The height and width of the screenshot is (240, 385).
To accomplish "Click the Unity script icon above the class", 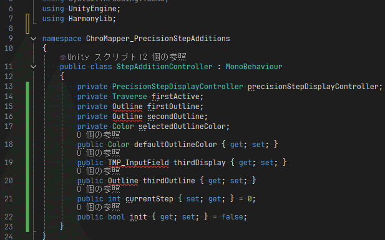I will (x=63, y=57).
